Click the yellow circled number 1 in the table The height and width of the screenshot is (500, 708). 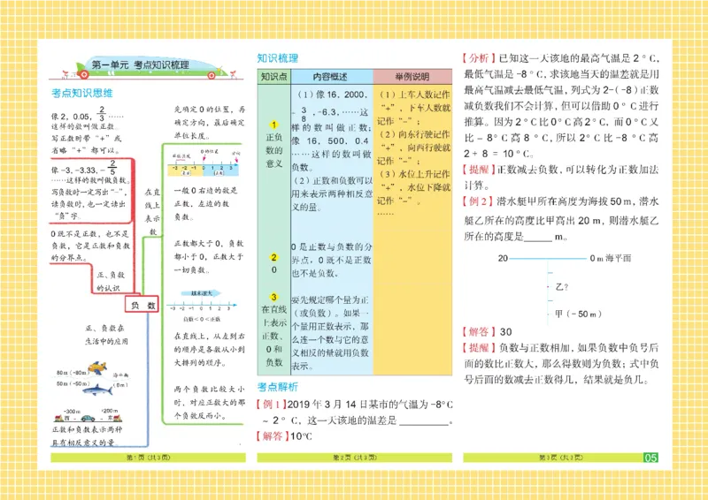273,125
